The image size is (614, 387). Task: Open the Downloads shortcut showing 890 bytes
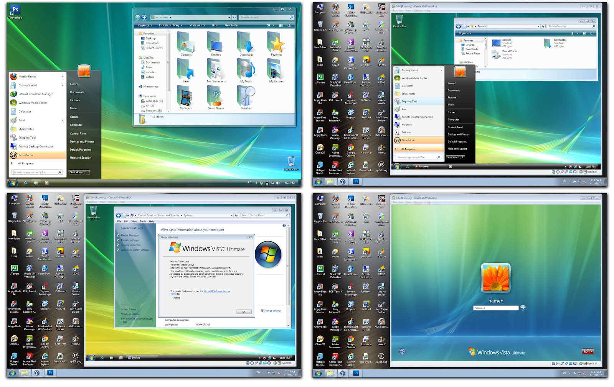555,43
